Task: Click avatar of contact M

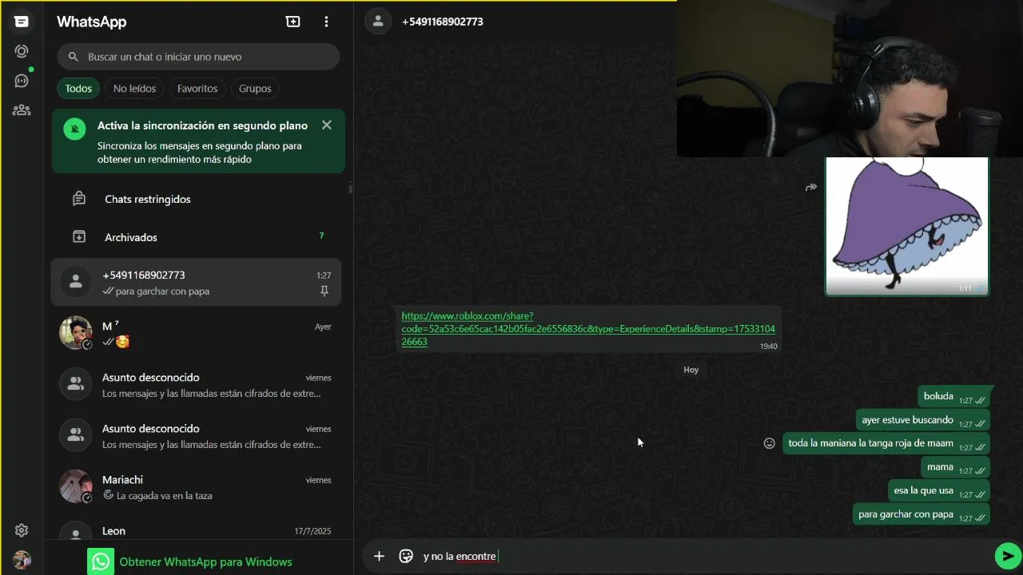Action: coord(76,333)
